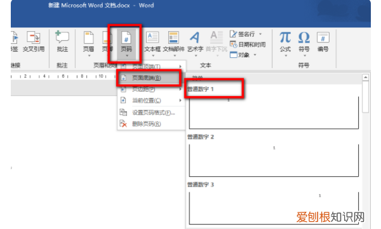Click 设置页码格式 icon in menu
This screenshot has height=229, width=381.
pyautogui.click(x=123, y=113)
